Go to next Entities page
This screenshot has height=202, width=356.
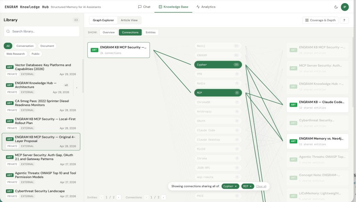click(x=119, y=197)
